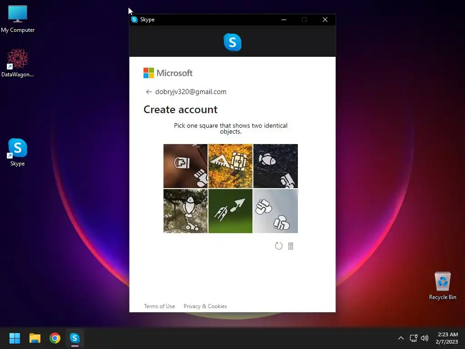
Task: Pick the orange tile with ruler and crate
Action: [230, 166]
